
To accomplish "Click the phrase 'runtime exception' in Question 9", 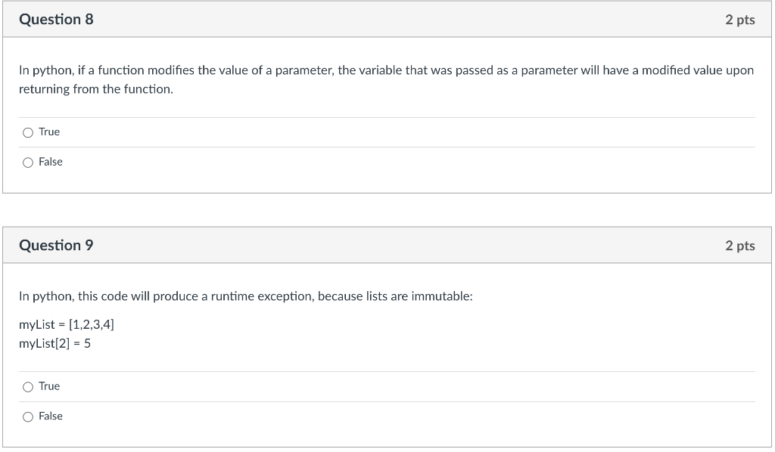I will click(x=261, y=296).
